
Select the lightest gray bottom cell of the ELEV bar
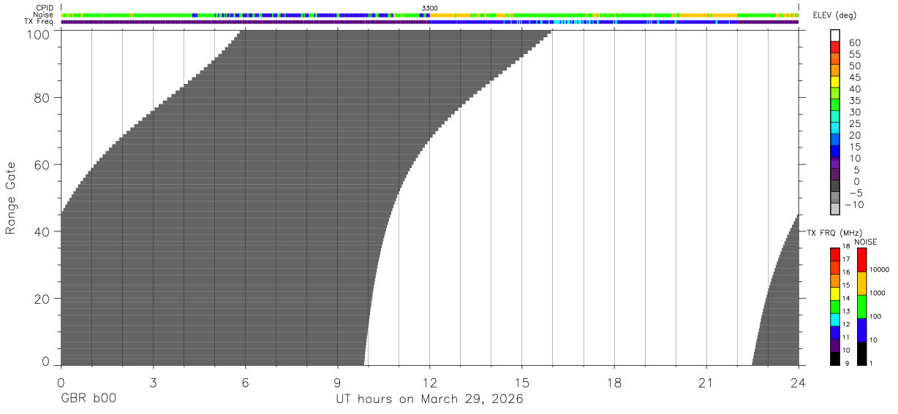[x=835, y=210]
